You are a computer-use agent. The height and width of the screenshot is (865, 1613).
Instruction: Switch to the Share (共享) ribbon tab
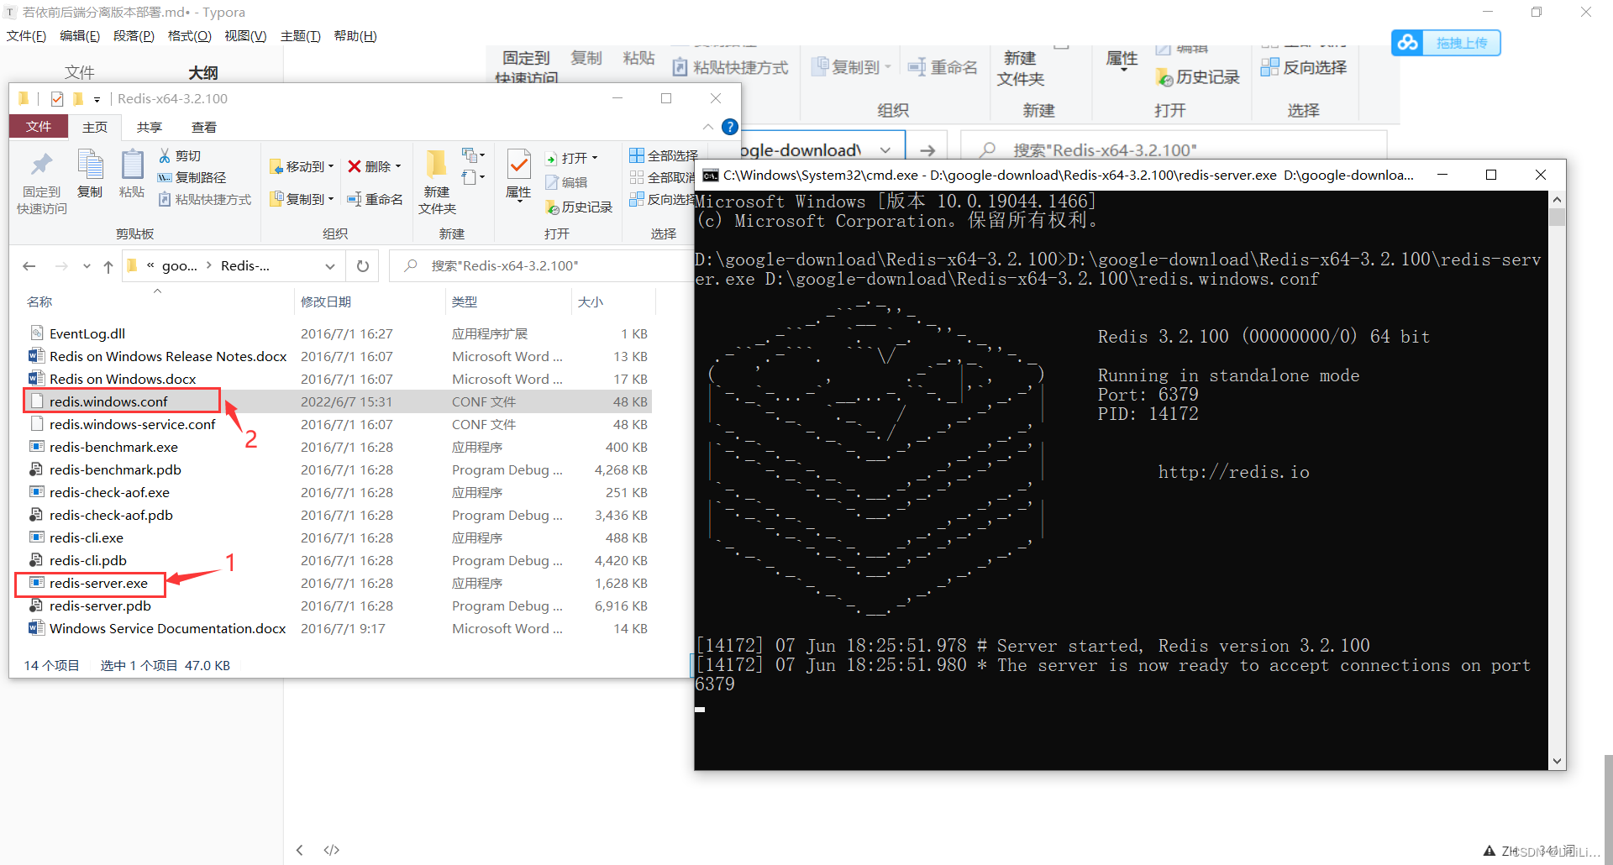[x=150, y=127]
